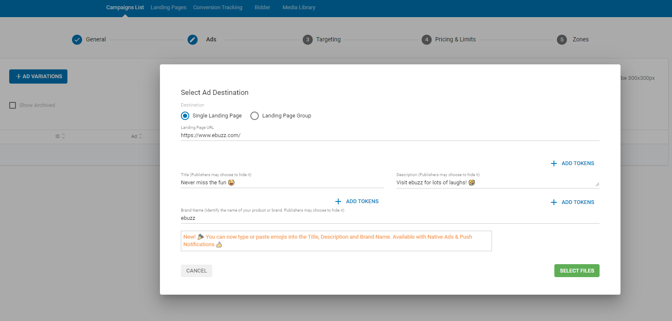Click the Zones step number 5 icon
The height and width of the screenshot is (321, 672).
562,40
